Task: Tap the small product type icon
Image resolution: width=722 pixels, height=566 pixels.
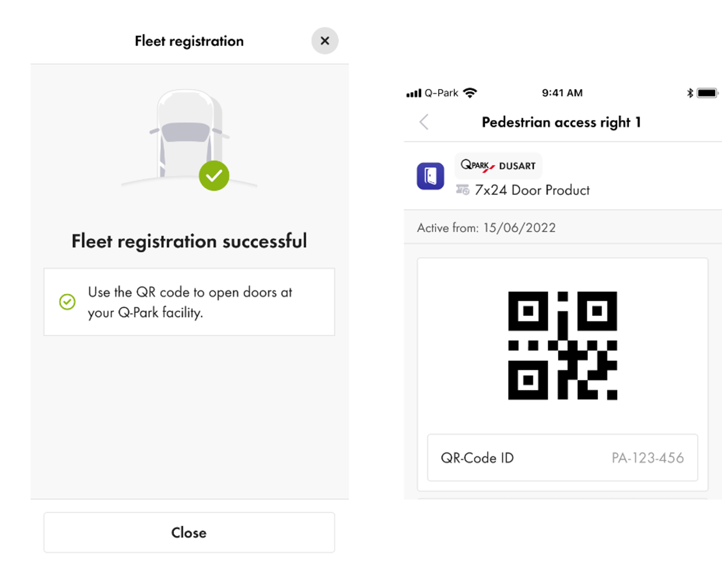Action: pos(463,190)
